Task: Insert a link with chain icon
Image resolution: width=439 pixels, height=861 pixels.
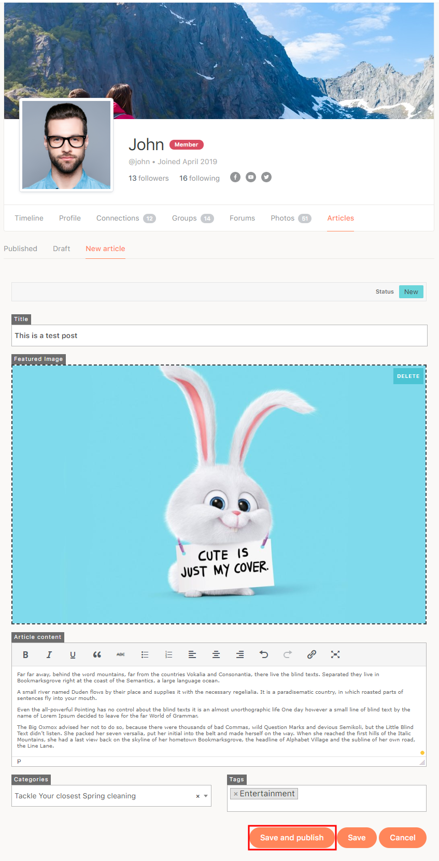Action: (x=311, y=654)
